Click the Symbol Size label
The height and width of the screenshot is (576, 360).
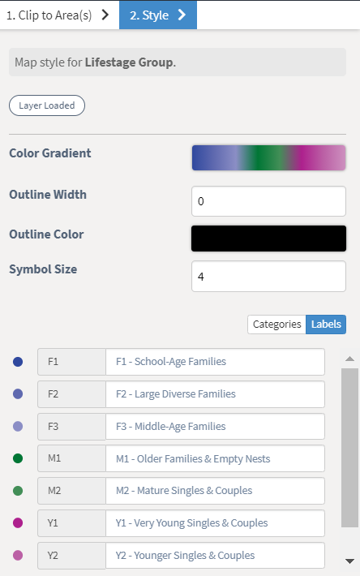(43, 269)
